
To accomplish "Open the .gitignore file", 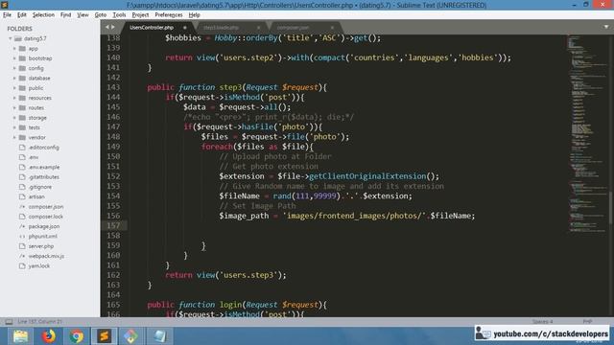I will 40,187.
